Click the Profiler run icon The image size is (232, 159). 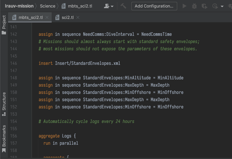(x=215, y=6)
